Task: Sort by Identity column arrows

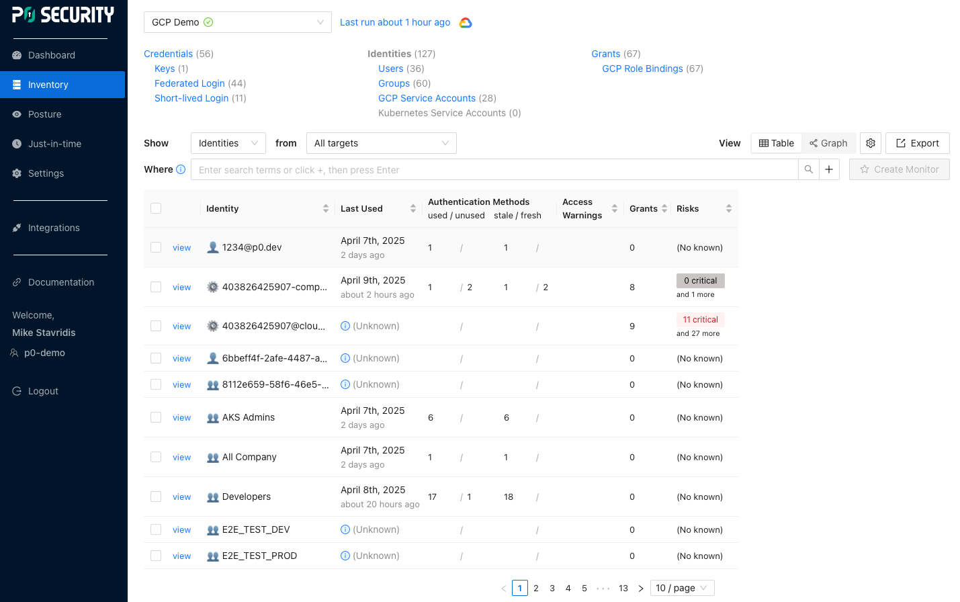Action: [x=326, y=208]
